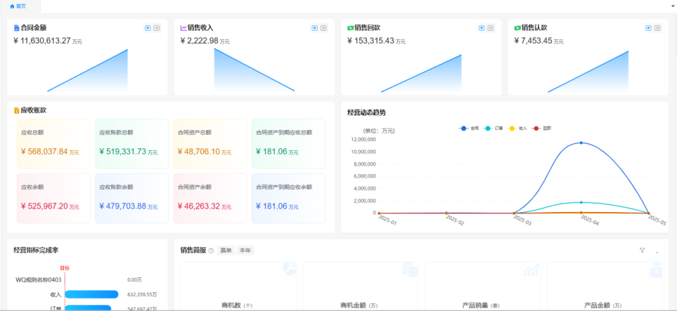Select blue period toggle in 合同金额 card

click(x=148, y=28)
